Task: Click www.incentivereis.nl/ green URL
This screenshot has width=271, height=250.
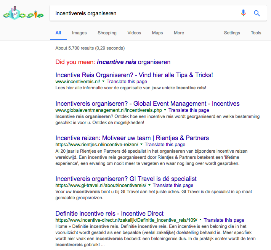Action: point(78,81)
